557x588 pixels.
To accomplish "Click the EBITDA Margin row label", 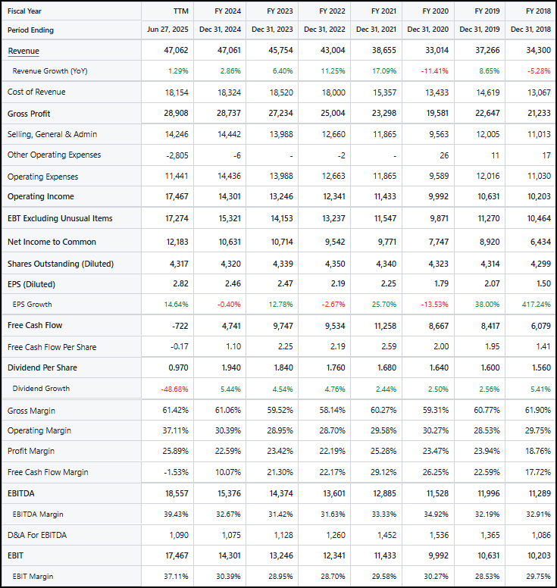I will pos(37,514).
